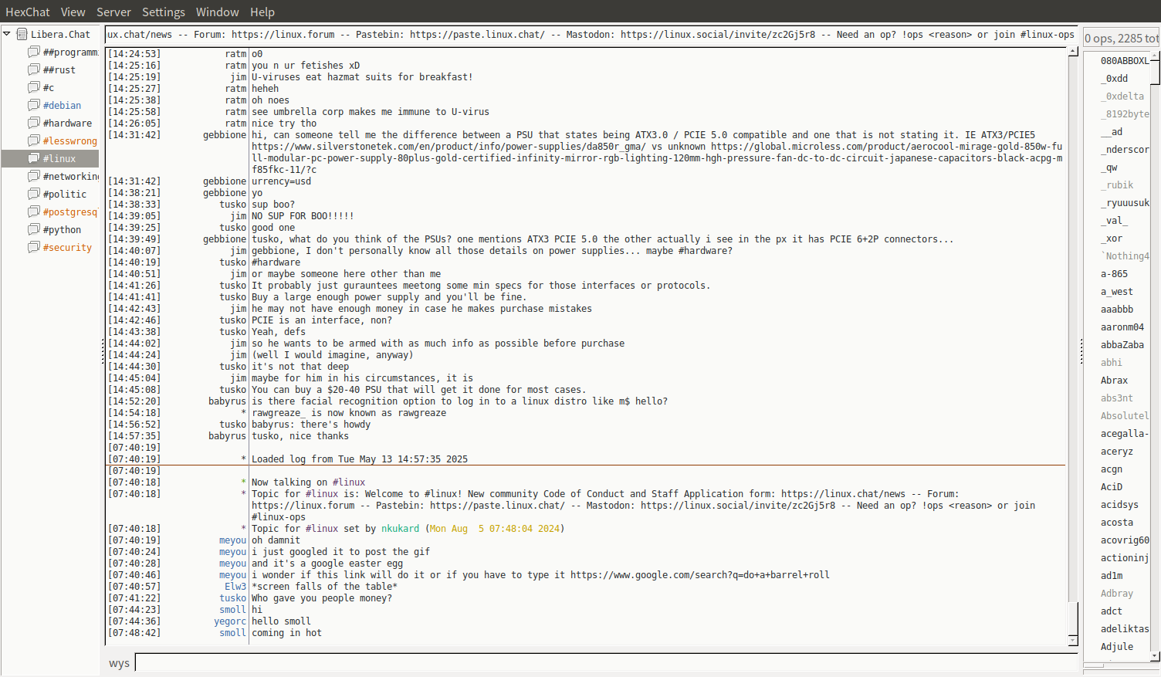The image size is (1161, 677).
Task: Click the #python channel icon
Action: coord(34,229)
